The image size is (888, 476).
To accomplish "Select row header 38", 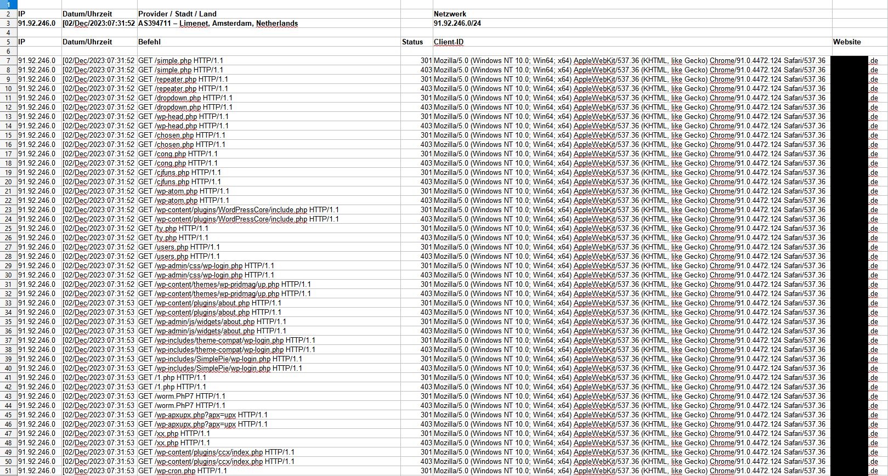I will [8, 349].
